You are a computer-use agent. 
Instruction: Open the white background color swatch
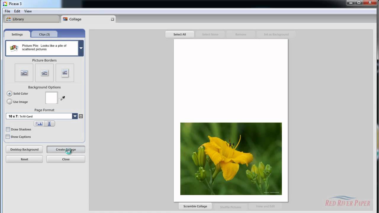coord(51,98)
